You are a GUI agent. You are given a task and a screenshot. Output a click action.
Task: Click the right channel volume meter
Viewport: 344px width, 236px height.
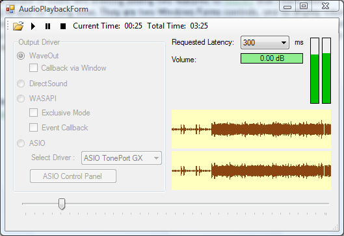click(326, 71)
